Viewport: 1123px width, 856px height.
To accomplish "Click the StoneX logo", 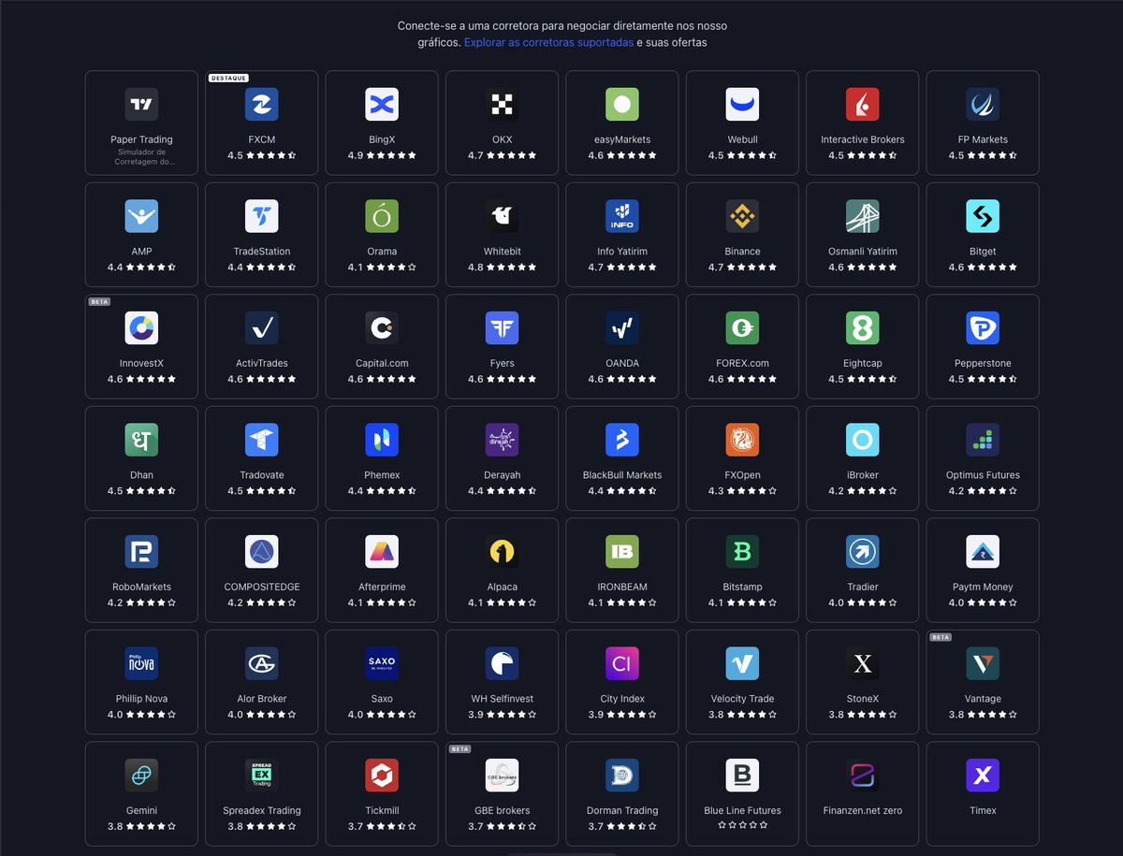I will [863, 663].
